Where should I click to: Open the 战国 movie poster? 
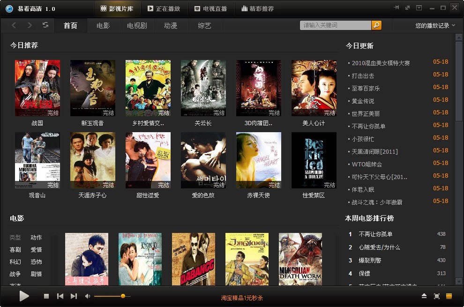tap(37, 88)
